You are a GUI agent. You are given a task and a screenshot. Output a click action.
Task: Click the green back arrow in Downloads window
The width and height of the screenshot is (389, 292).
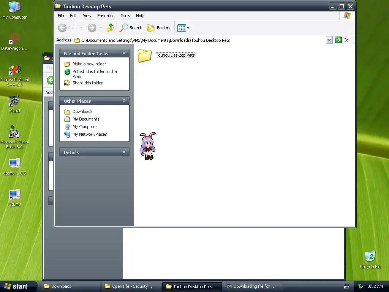(50, 80)
